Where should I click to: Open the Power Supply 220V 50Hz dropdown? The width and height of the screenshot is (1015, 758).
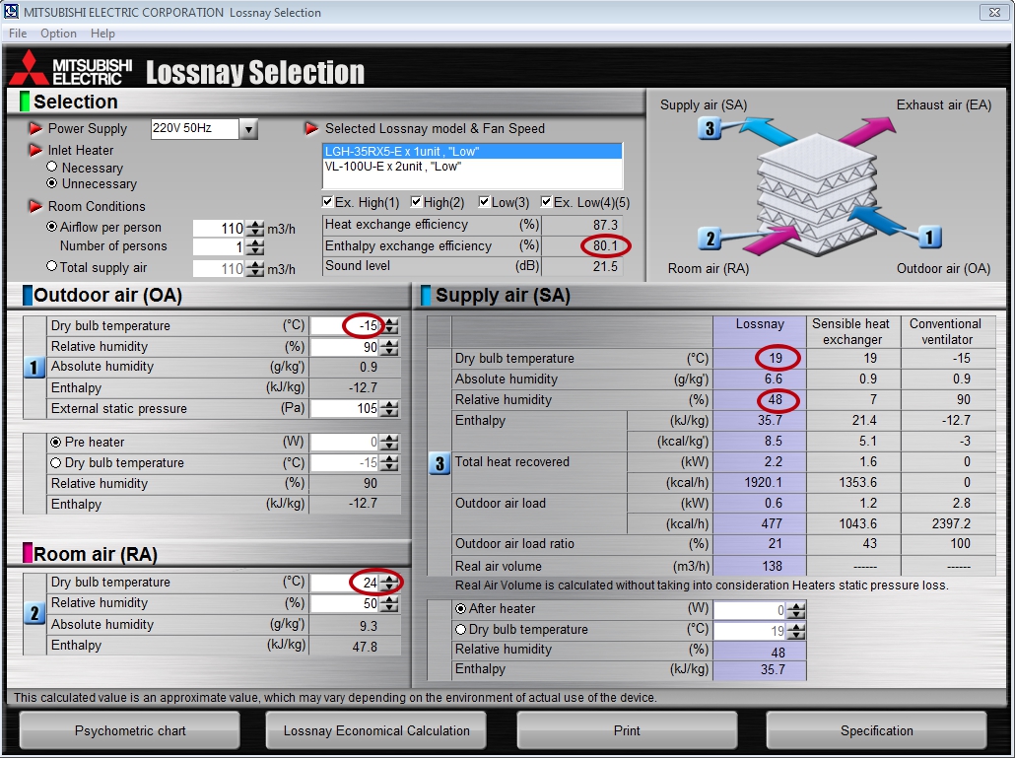click(248, 129)
